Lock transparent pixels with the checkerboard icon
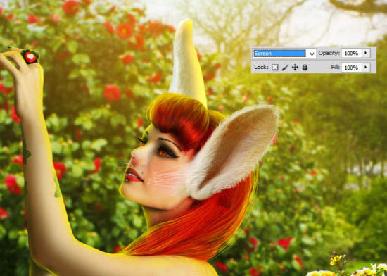 click(x=275, y=68)
